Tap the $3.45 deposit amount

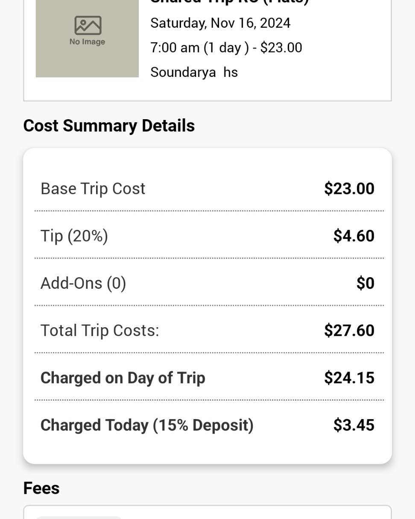point(354,425)
